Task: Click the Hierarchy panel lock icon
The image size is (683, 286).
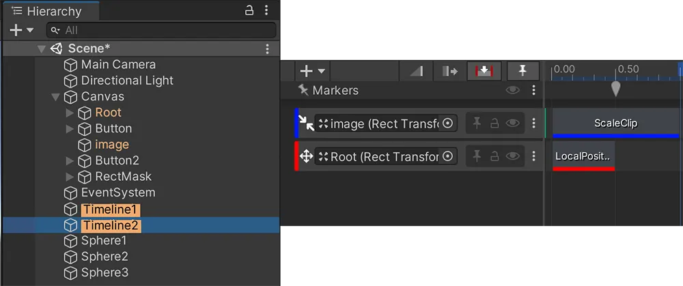Action: [250, 11]
